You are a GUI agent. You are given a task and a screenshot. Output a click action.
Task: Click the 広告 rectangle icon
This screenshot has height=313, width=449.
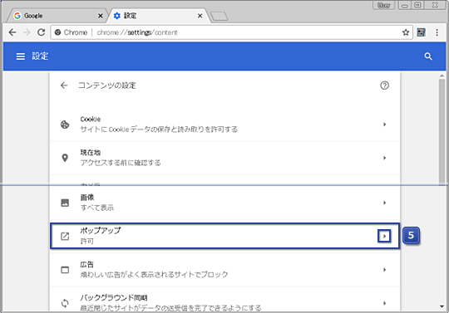coord(65,270)
